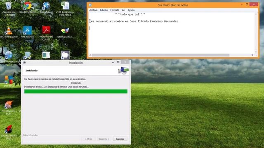Click Notepad horizontal scrollbar thumb
The width and height of the screenshot is (264, 148).
pos(160,55)
